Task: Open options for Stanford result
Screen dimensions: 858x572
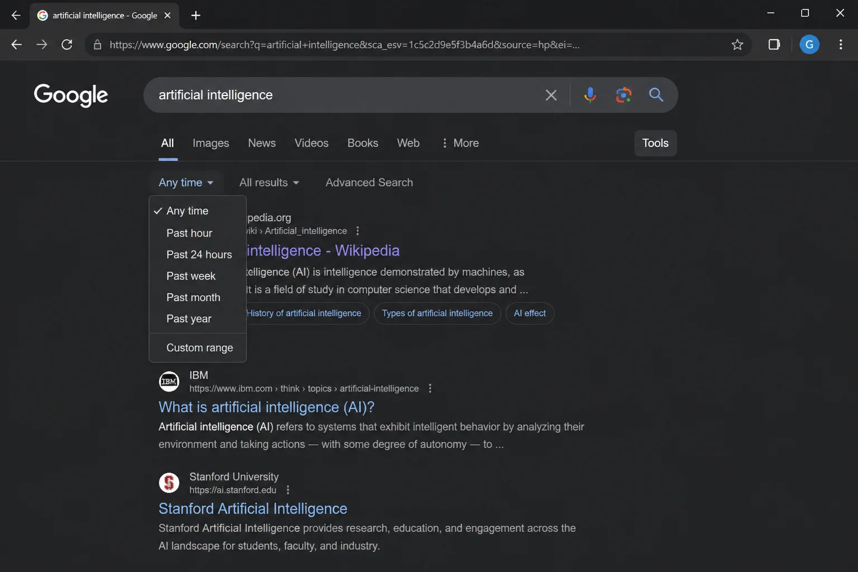Action: tap(288, 490)
